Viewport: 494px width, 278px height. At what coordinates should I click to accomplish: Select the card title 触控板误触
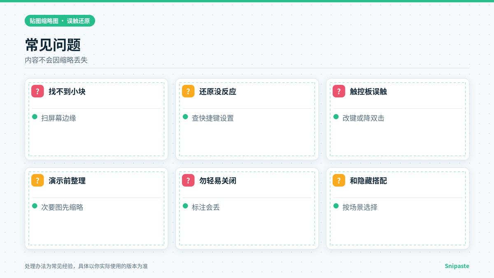368,91
